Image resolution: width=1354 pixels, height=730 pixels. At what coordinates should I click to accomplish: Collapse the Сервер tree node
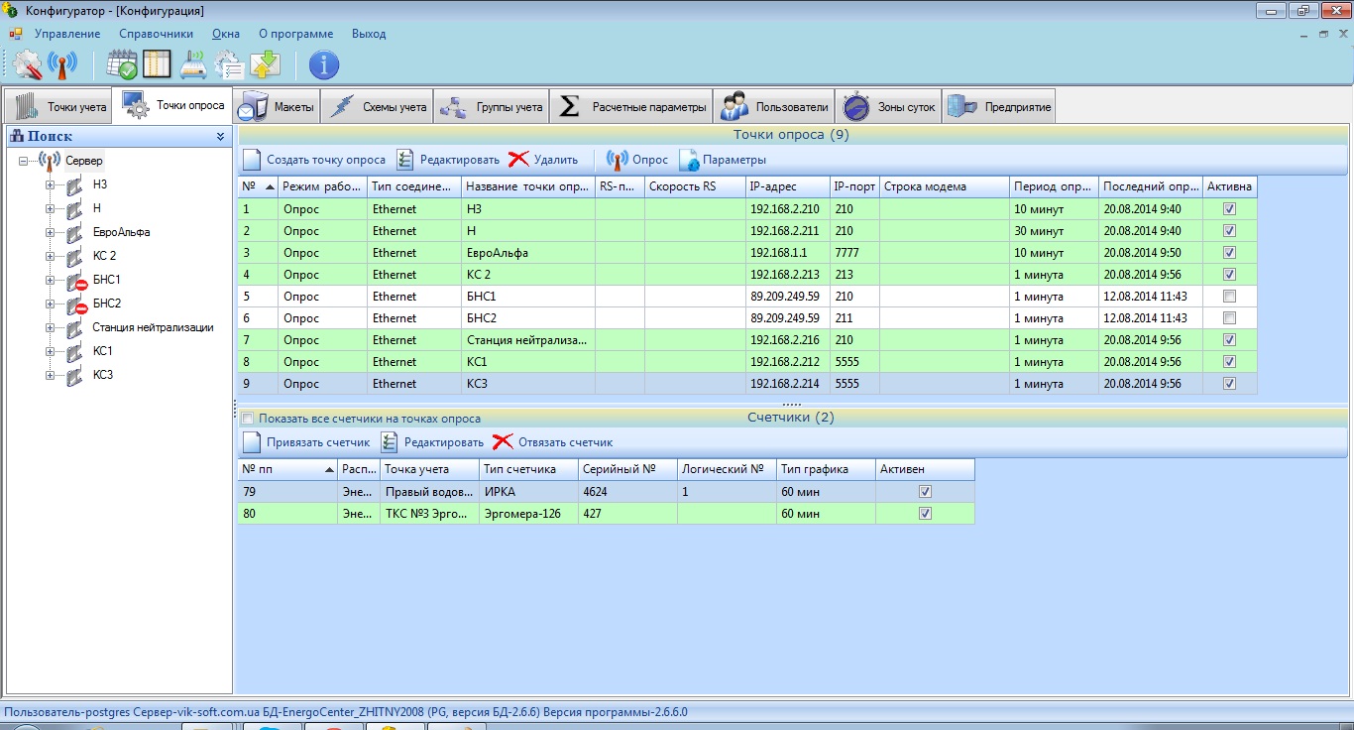point(23,161)
